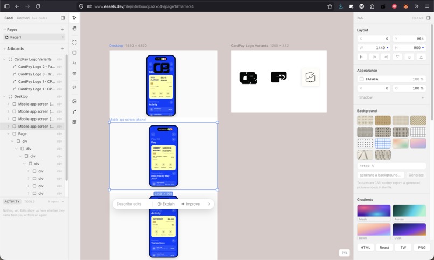The width and height of the screenshot is (434, 260).
Task: Show more browser toolbar items chevron
Action: 416,6
